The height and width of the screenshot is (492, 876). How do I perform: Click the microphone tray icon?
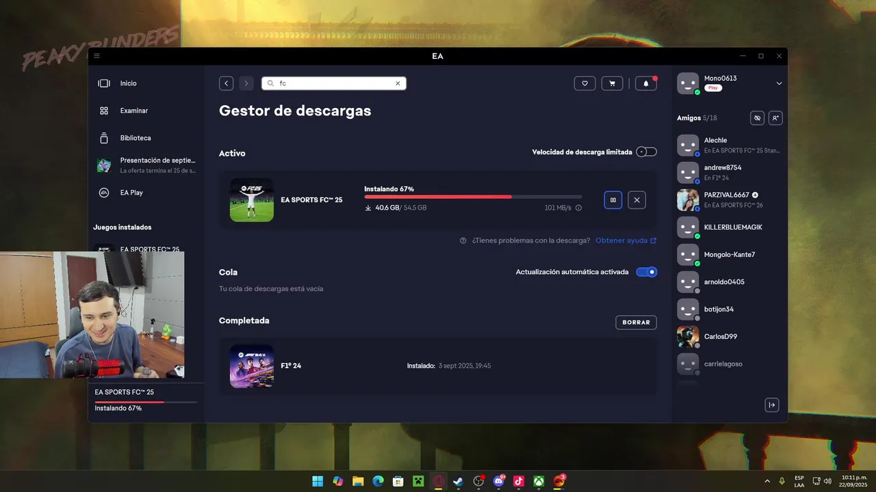[782, 481]
